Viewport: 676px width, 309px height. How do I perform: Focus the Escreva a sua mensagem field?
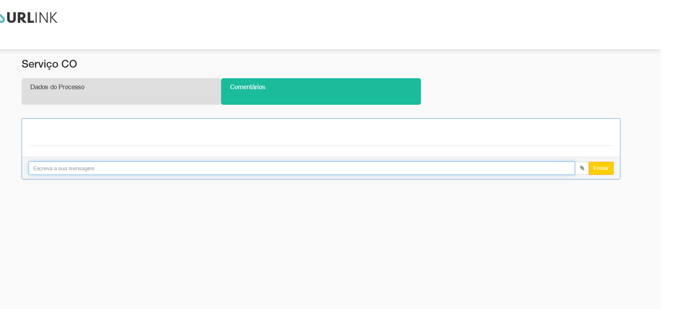tap(302, 168)
